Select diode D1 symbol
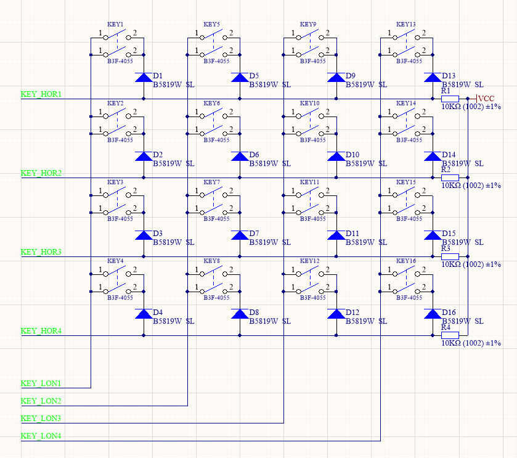517x458 pixels. click(x=144, y=78)
